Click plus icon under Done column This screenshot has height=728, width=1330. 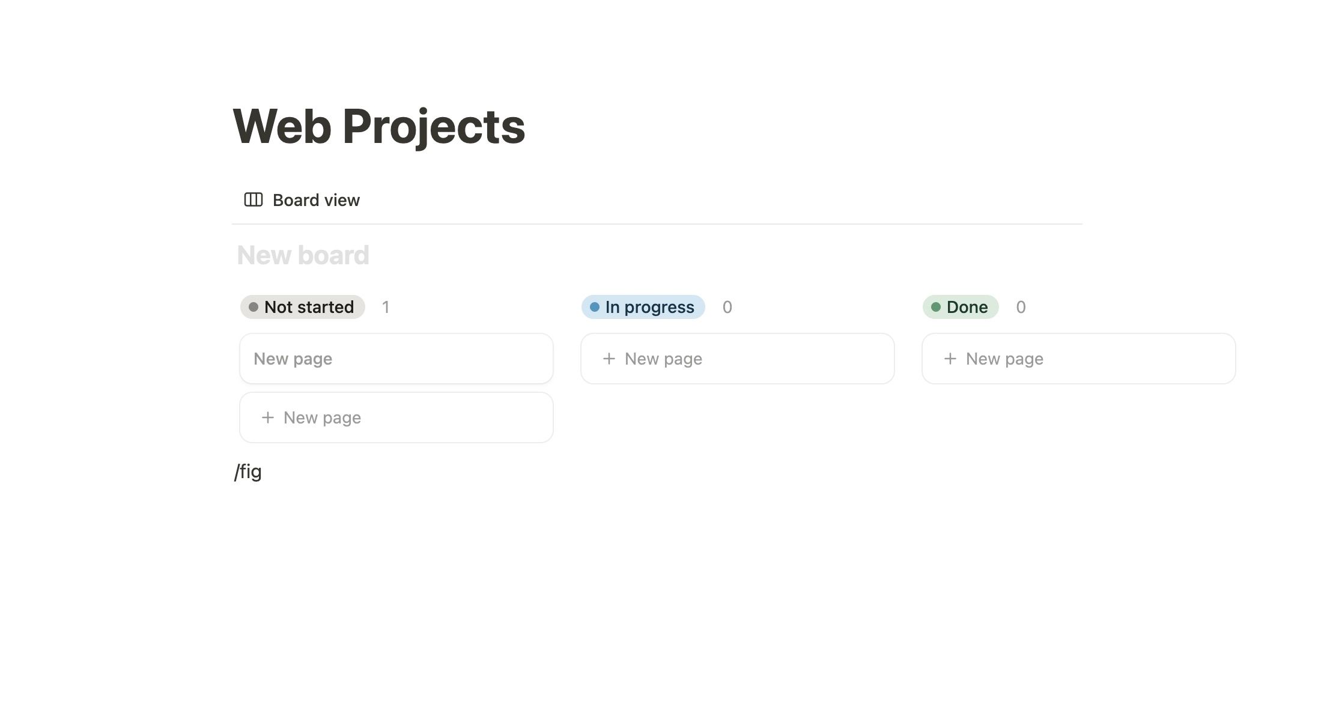(950, 359)
